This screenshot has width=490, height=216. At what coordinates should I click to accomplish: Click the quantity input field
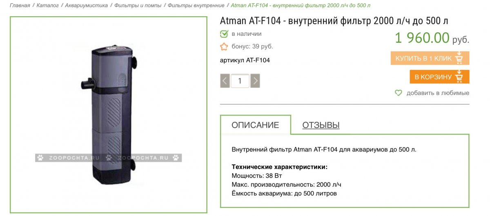[x=240, y=81]
